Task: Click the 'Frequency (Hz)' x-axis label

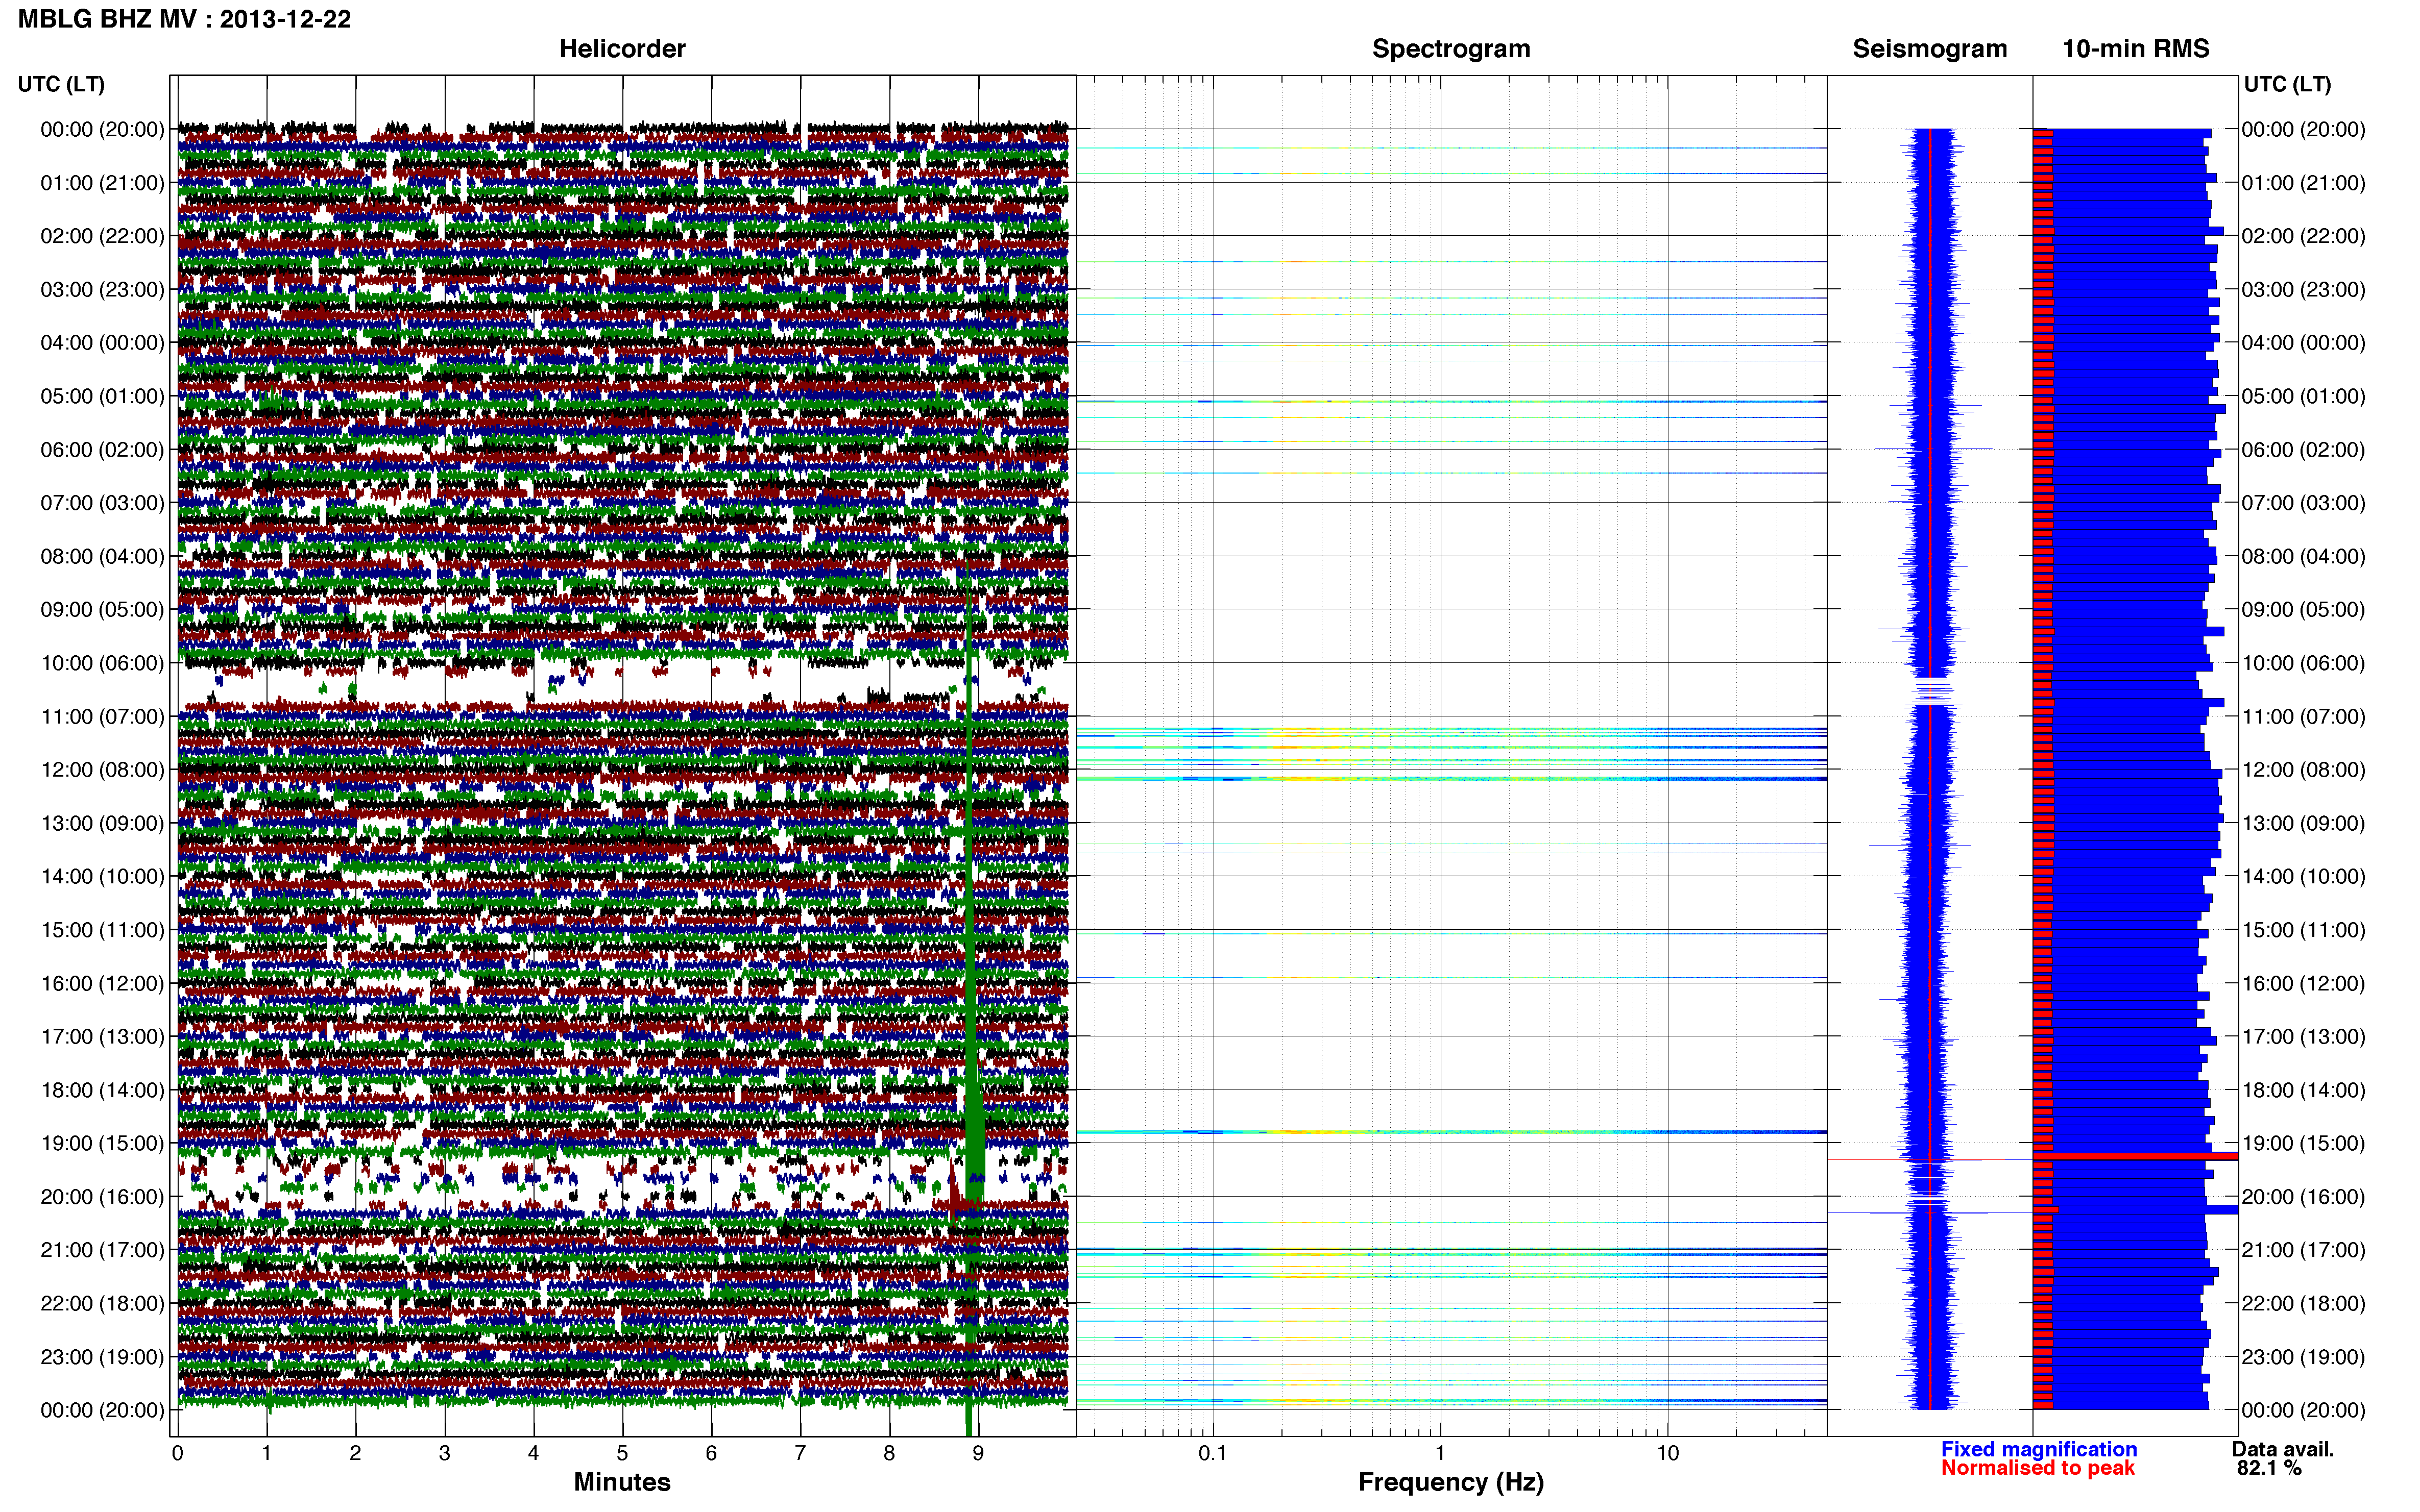Action: (1450, 1482)
